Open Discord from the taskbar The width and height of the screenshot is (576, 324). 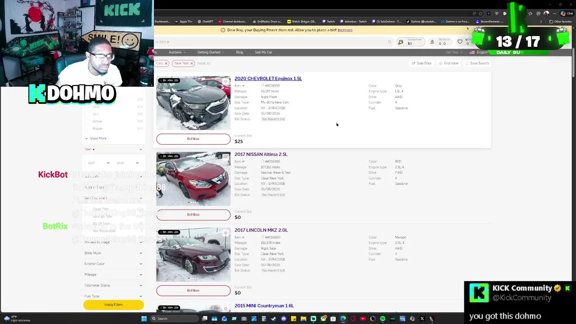pyautogui.click(x=283, y=319)
